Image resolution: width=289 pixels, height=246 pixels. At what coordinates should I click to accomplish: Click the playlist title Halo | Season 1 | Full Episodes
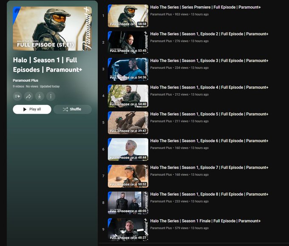[x=48, y=65]
